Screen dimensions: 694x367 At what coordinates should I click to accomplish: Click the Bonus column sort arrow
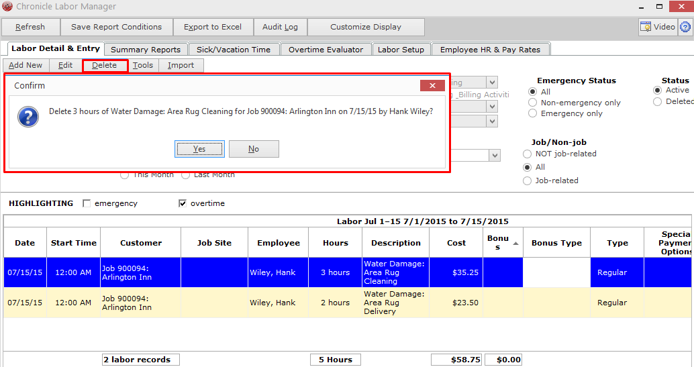pyautogui.click(x=515, y=244)
